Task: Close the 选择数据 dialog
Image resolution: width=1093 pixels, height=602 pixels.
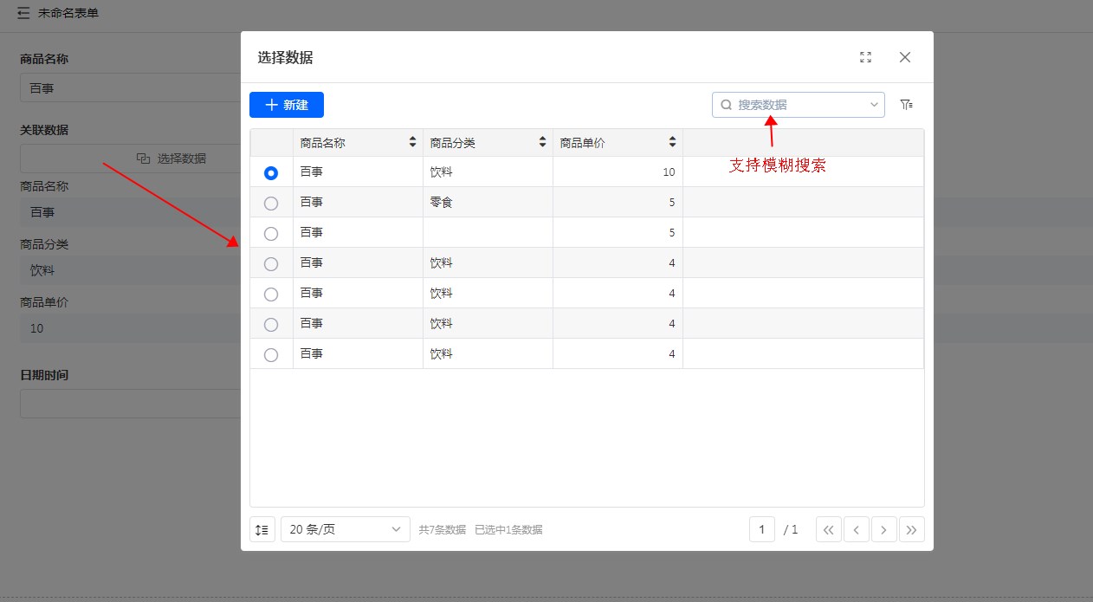Action: [905, 57]
